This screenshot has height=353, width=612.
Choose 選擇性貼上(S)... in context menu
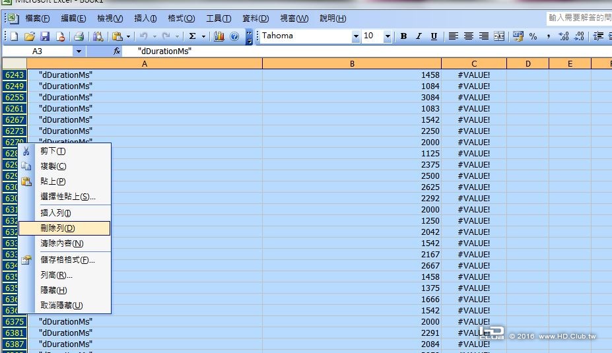click(65, 197)
